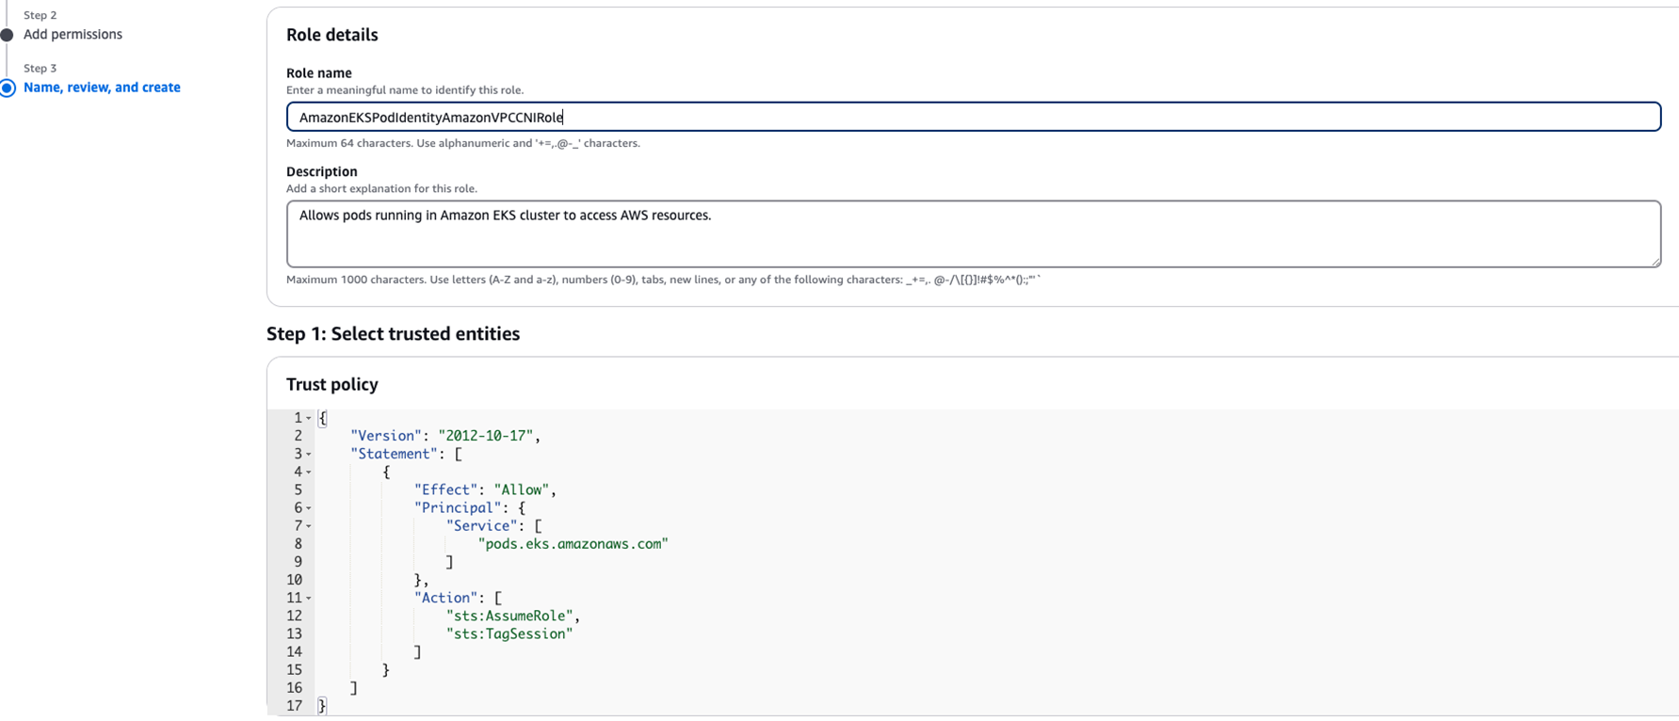Click "Enter a meaningful name" helper text
This screenshot has width=1679, height=721.
click(x=405, y=90)
